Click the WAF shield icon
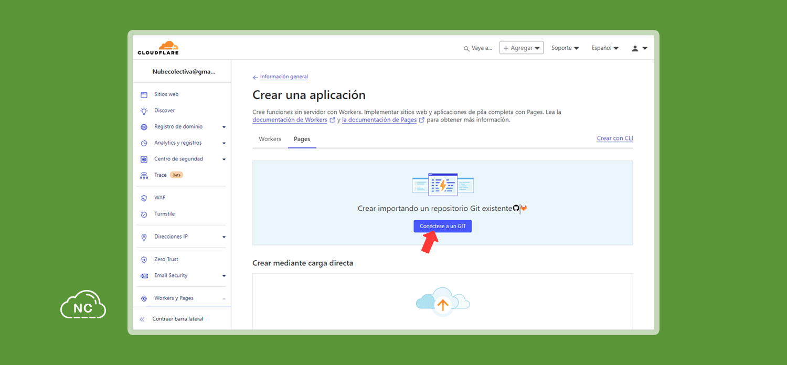Screen dimensions: 787x365 click(144, 198)
